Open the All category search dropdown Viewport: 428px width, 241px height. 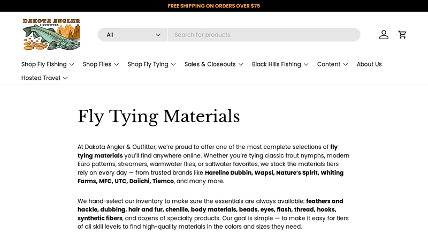(x=133, y=35)
